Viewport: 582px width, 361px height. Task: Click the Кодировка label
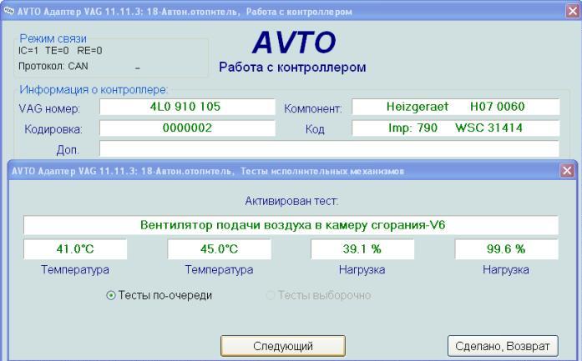tap(53, 129)
